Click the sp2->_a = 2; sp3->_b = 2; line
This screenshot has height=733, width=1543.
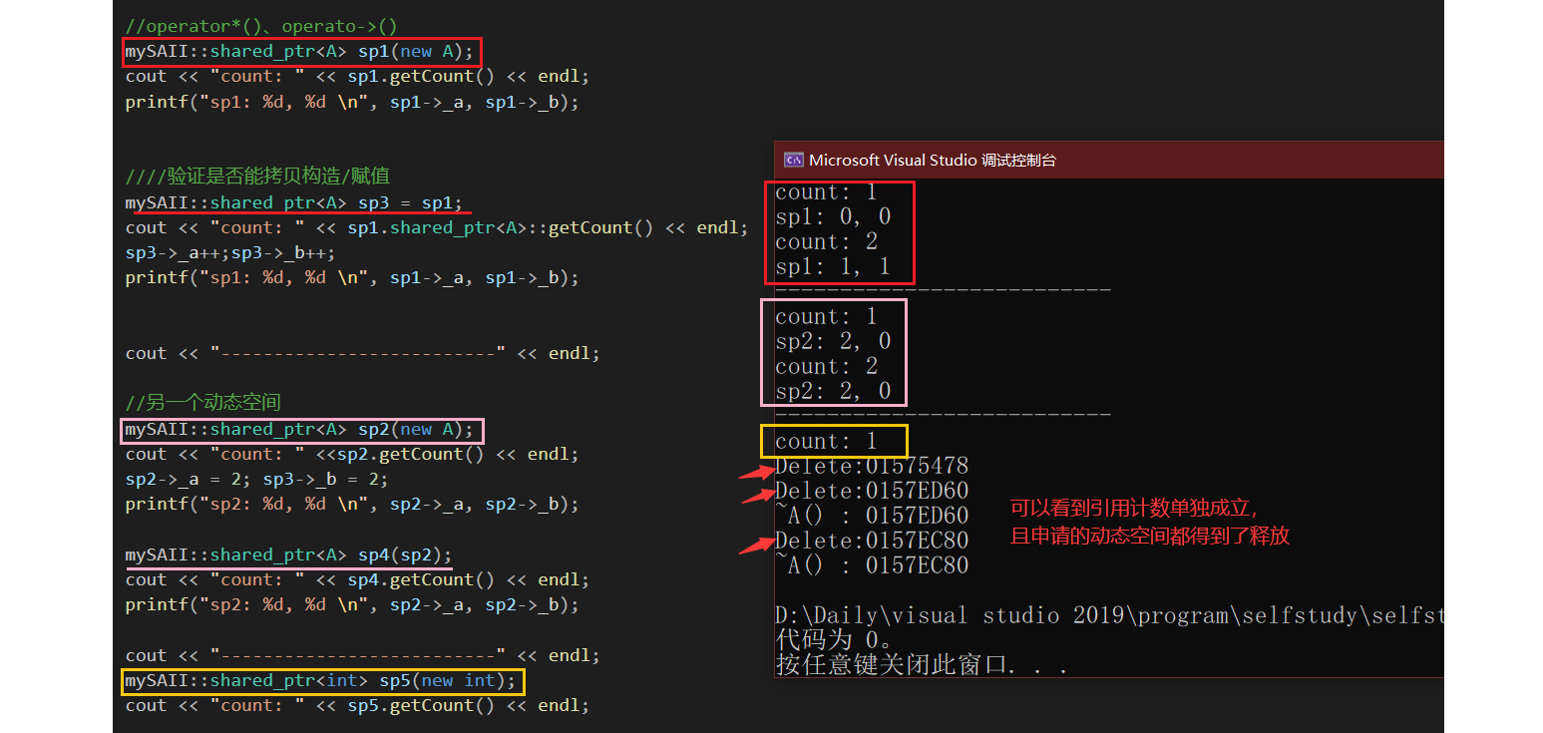(x=257, y=479)
